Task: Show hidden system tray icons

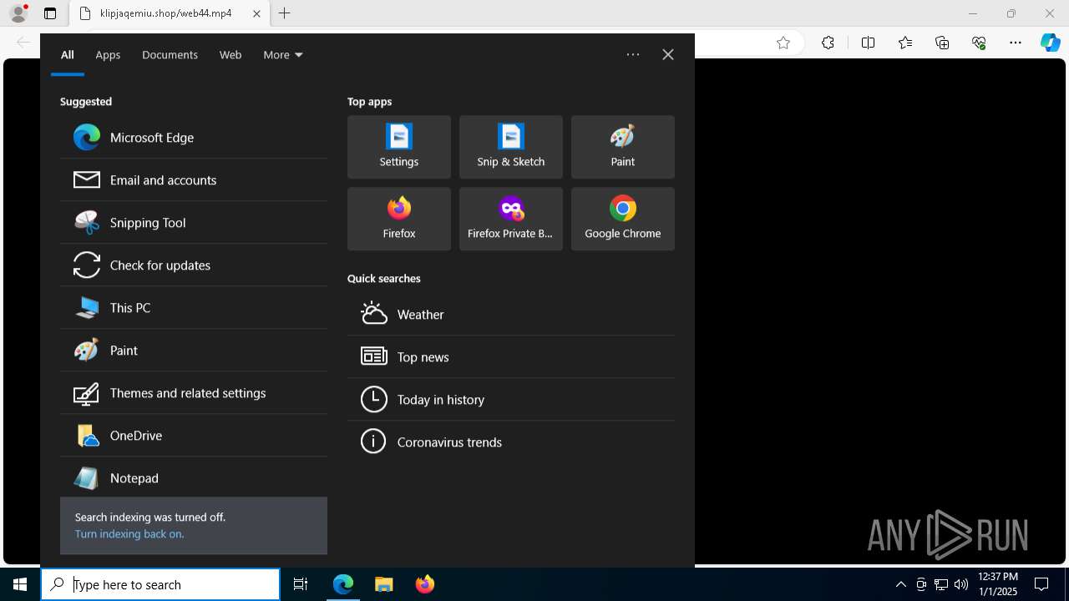Action: click(900, 584)
